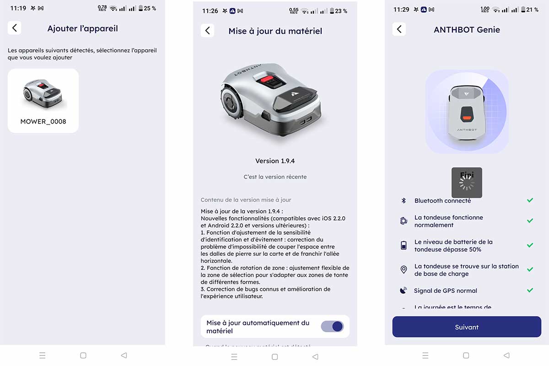Screen dimensions: 549x366
Task: Tap the Suivant button
Action: (x=467, y=327)
